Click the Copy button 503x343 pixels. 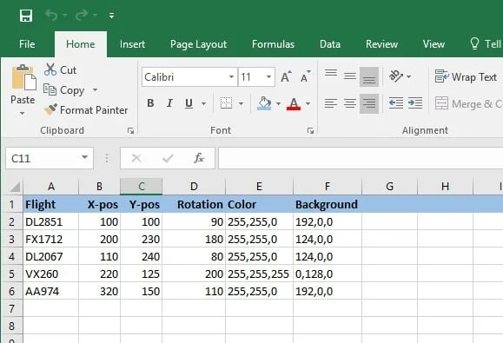point(64,90)
